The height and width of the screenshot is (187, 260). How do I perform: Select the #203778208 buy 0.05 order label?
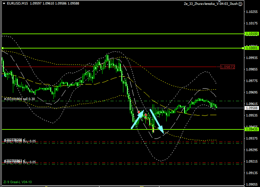[x=20, y=142]
